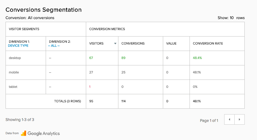Screen dimensions: 257x140
Task: Open the Dimension 2 ALL selector
Action: (x=54, y=46)
